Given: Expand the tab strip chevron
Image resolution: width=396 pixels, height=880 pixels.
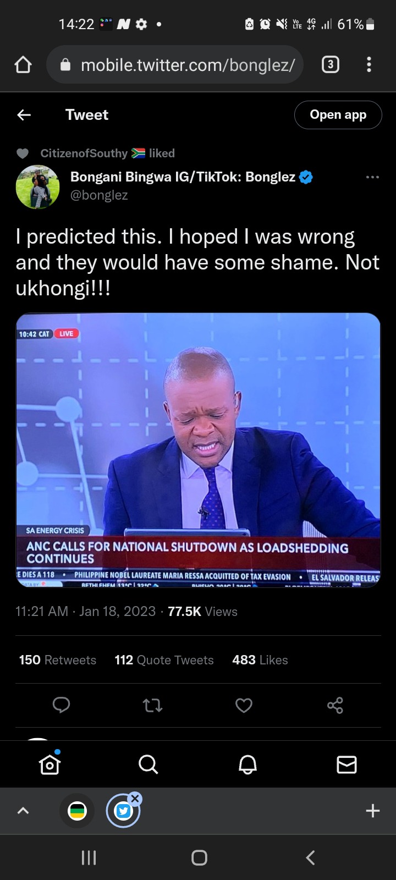Looking at the screenshot, I should tap(23, 811).
